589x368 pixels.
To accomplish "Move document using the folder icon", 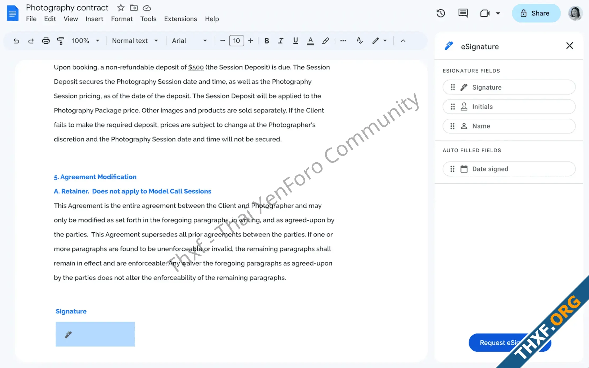I will coord(134,8).
